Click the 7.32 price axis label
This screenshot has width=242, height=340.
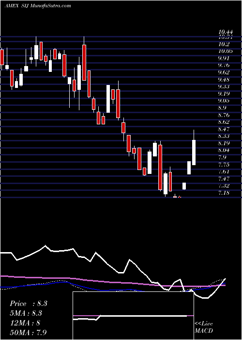(225, 186)
